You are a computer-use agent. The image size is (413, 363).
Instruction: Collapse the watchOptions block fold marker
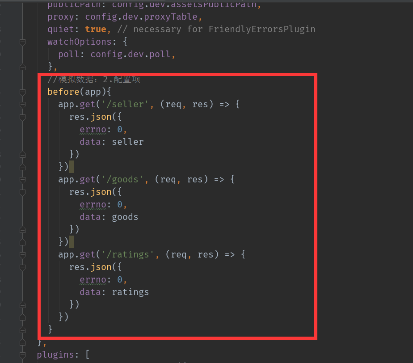(x=23, y=42)
